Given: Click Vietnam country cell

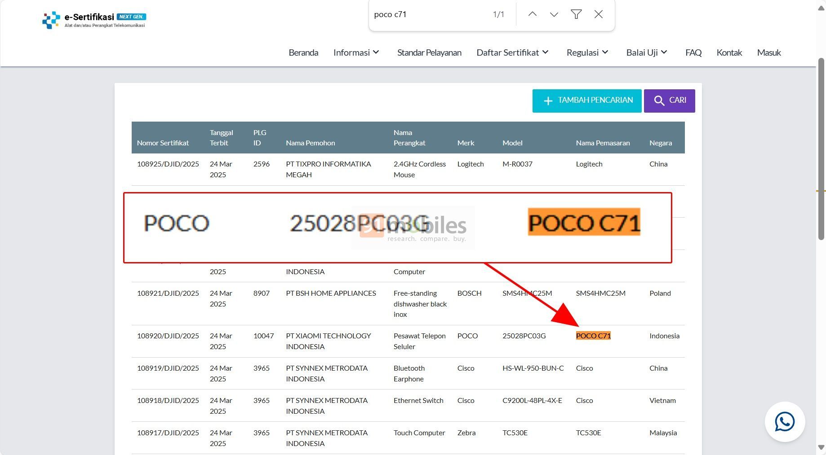Looking at the screenshot, I should pos(662,400).
